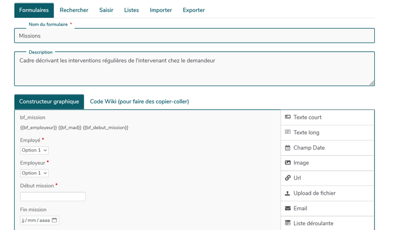410x230 pixels.
Task: Click the Upload de fichier icon
Action: pos(288,193)
